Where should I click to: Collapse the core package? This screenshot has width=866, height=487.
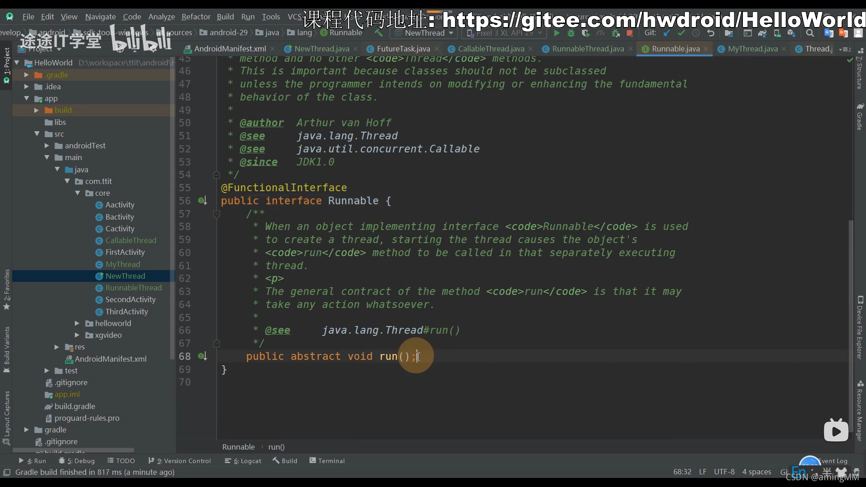pyautogui.click(x=77, y=193)
